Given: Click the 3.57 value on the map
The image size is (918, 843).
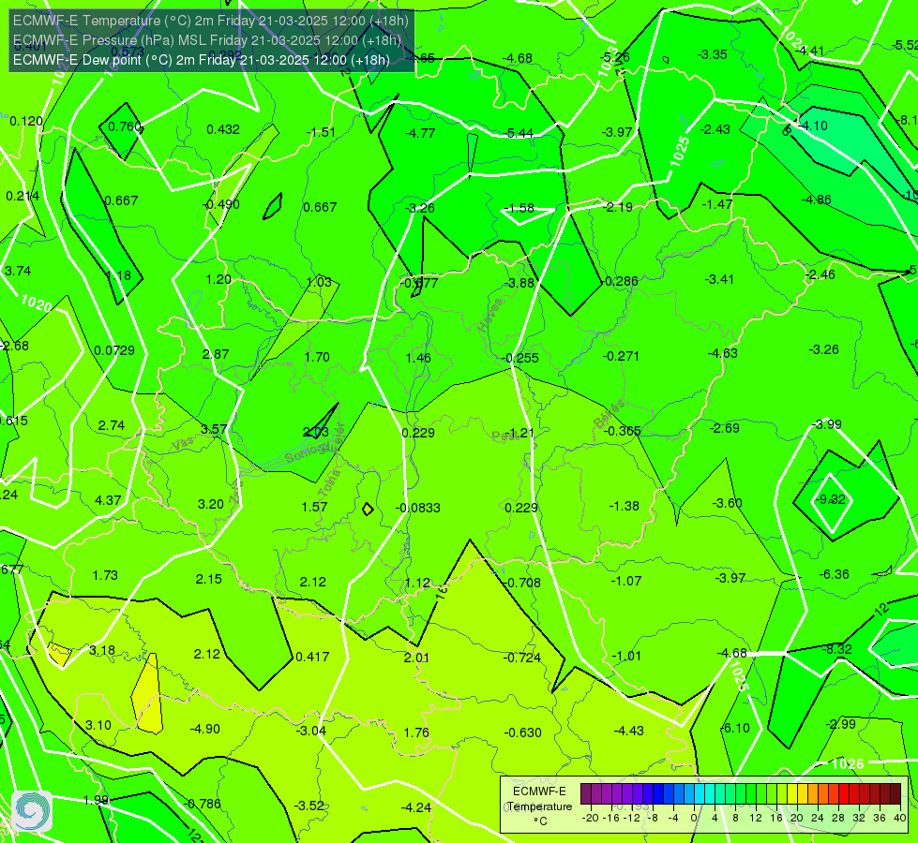Looking at the screenshot, I should (214, 429).
